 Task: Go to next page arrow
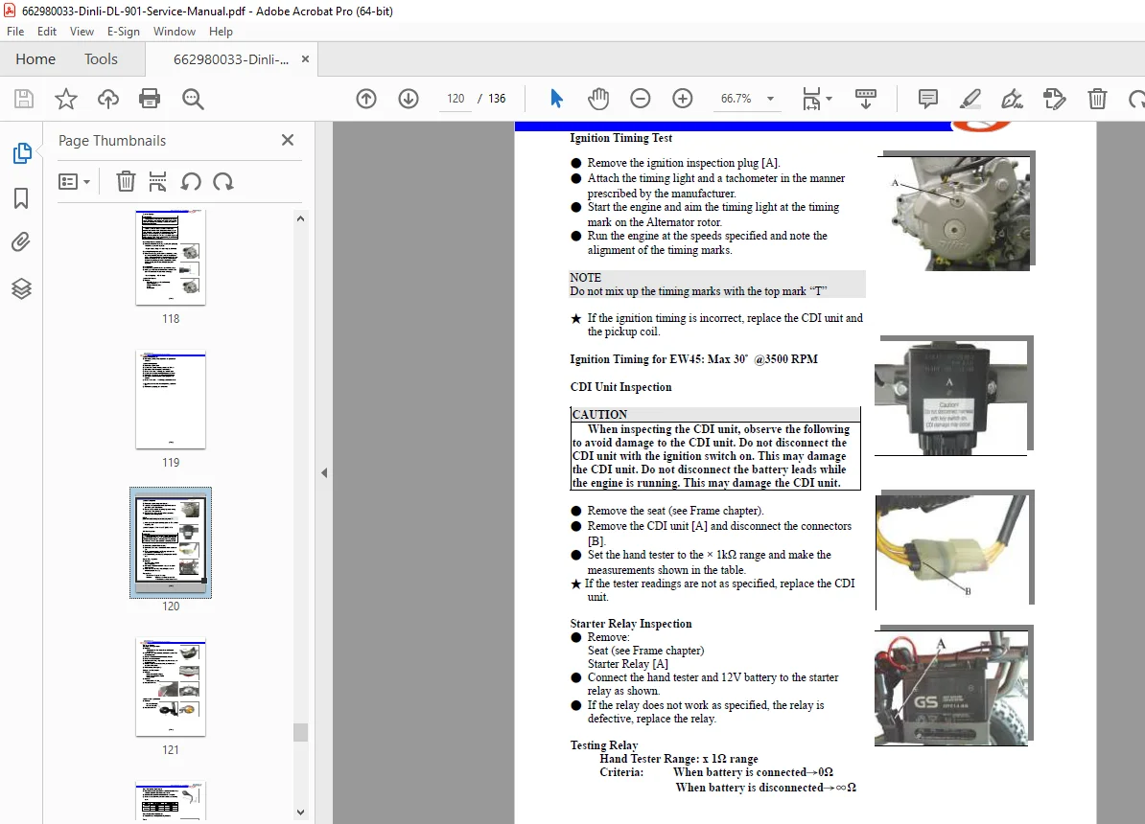pyautogui.click(x=409, y=99)
